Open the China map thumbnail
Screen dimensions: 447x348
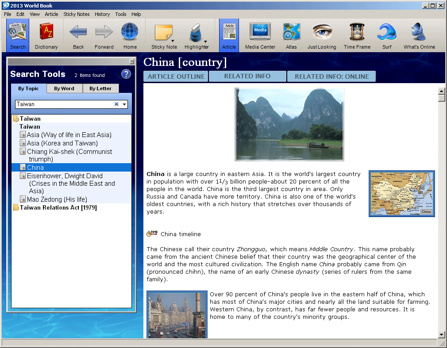click(402, 194)
